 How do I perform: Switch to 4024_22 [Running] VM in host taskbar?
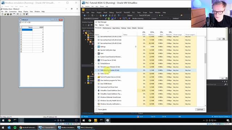[x=86, y=127]
